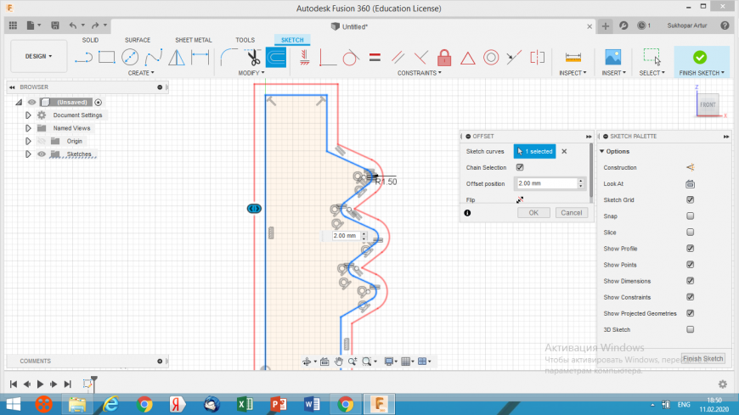
Task: Select the Sketch Dimension tool
Action: point(200,58)
